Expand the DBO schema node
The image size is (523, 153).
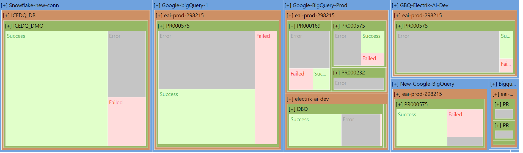[292, 109]
